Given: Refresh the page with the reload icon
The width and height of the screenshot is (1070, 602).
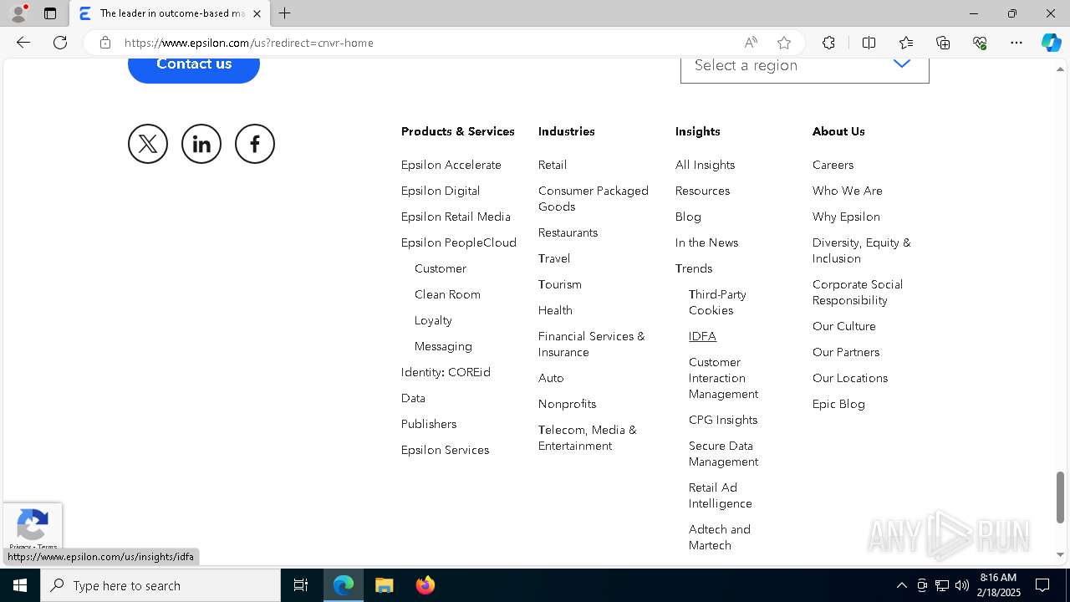Looking at the screenshot, I should (x=60, y=43).
